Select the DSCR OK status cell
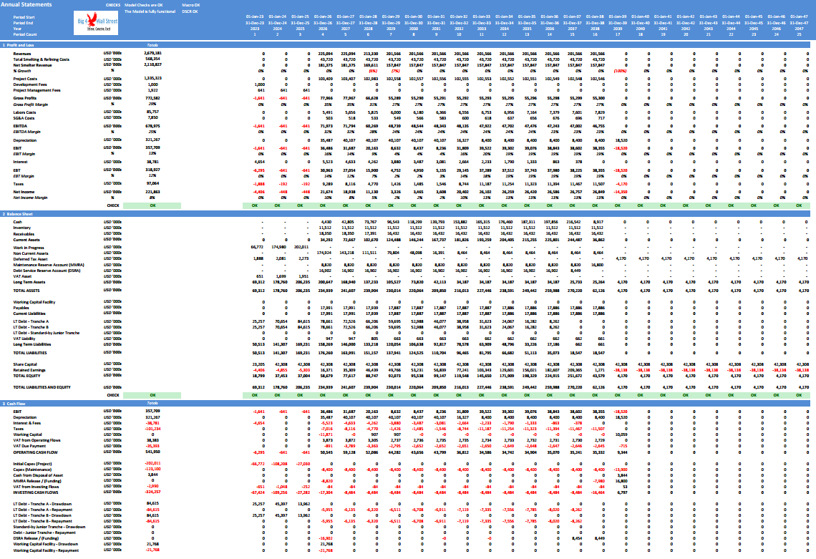Screen dimensions: 816x559 tap(190, 11)
